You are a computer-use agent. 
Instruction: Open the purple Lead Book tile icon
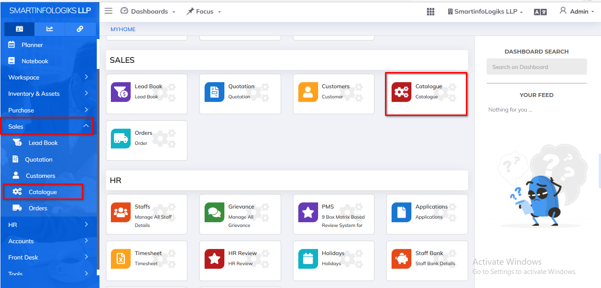point(121,92)
